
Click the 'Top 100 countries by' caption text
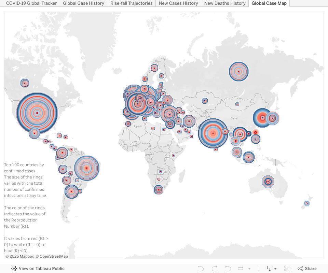coord(24,164)
